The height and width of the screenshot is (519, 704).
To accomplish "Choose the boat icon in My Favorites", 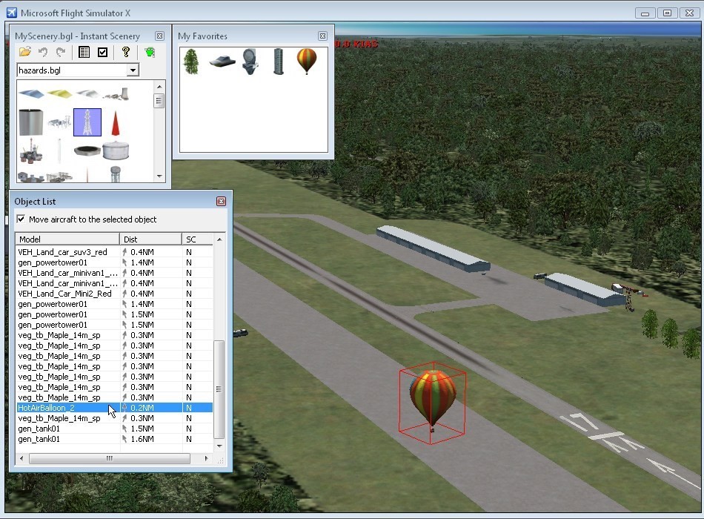I will click(221, 62).
